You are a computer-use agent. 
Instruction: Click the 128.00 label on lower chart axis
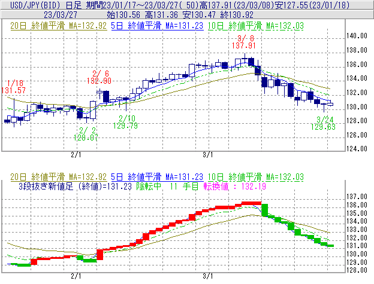[x=357, y=270]
